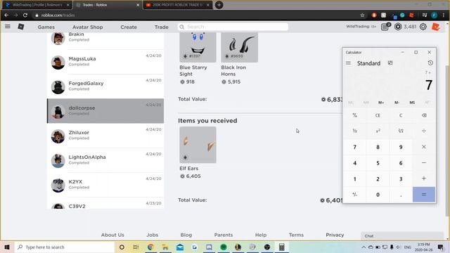Screen dimensions: 450x253
Task: Open the Blog footer link
Action: click(x=186, y=235)
